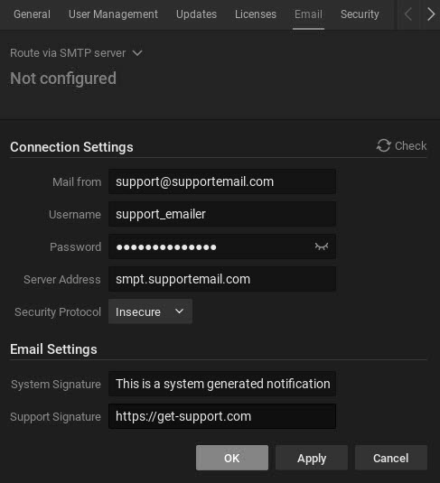The width and height of the screenshot is (440, 483).
Task: Open the Updates tab
Action: 196,14
